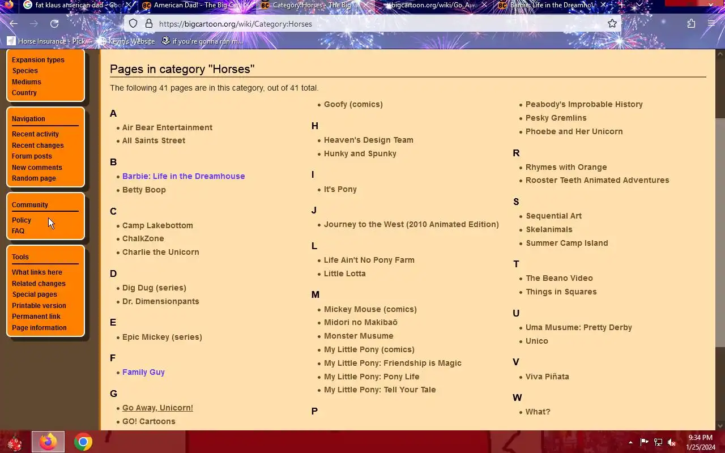Open Related changes
This screenshot has width=725, height=453.
point(39,284)
